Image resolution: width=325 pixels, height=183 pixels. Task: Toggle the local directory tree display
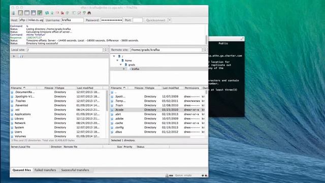27,13
